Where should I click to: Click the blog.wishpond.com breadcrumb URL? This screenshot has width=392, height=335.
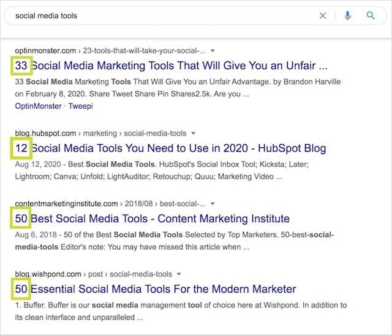click(47, 274)
